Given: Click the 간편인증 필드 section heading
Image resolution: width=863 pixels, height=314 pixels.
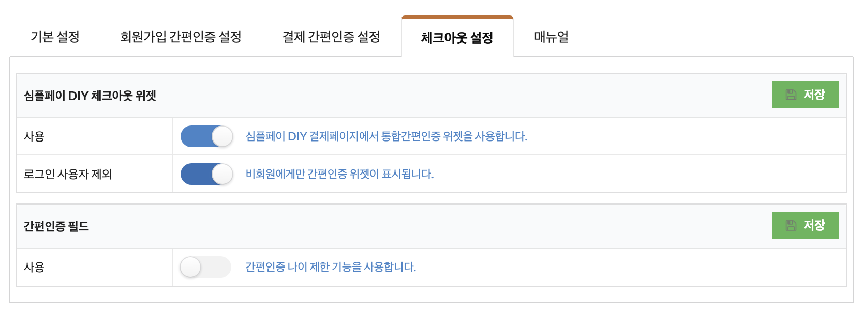Looking at the screenshot, I should (56, 226).
